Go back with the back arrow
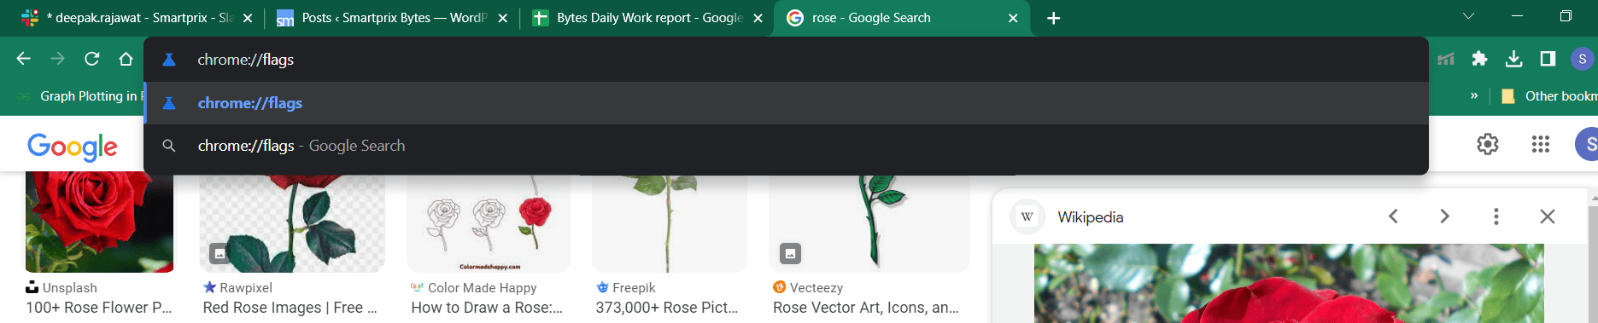The height and width of the screenshot is (323, 1598). tap(24, 59)
